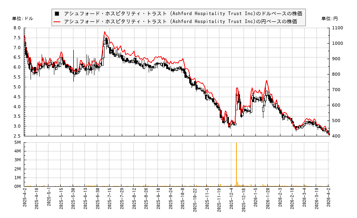Click the black square legend marker

[57, 13]
